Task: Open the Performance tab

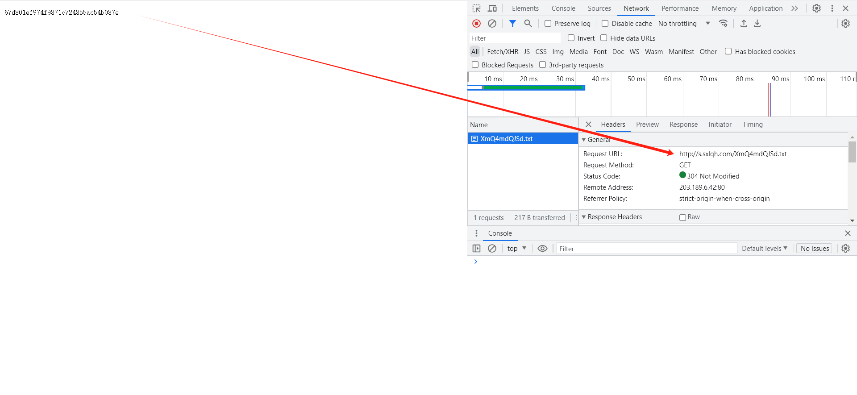Action: 680,8
